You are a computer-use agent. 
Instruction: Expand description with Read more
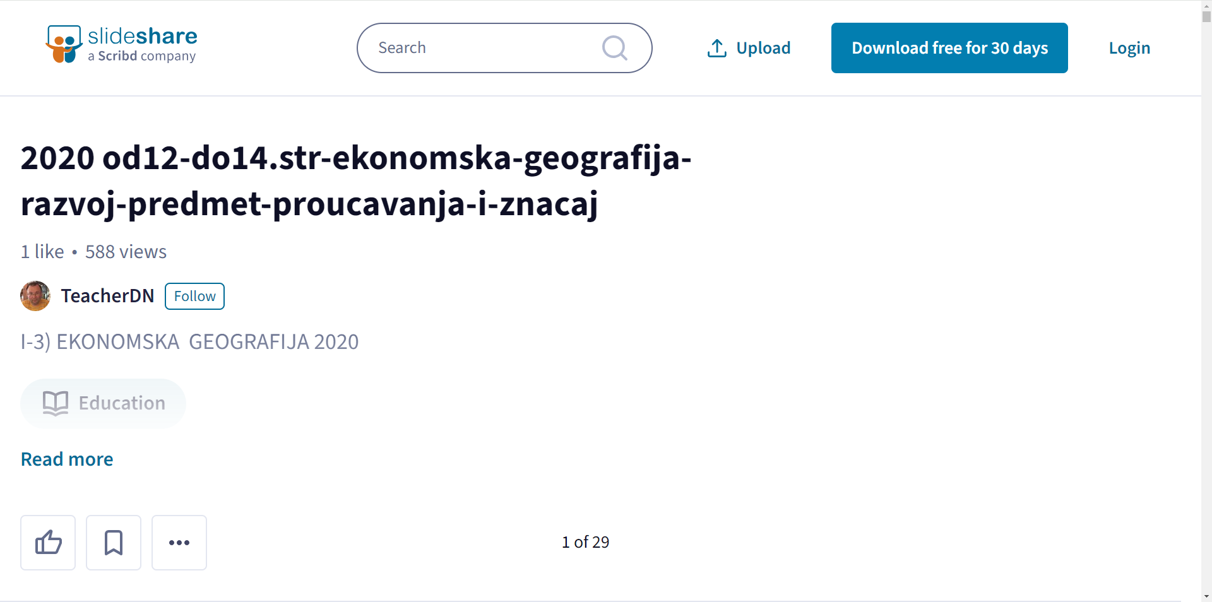(67, 459)
